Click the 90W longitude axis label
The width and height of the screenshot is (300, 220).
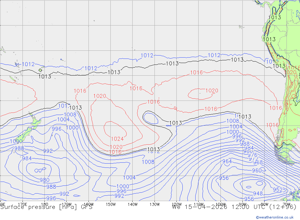[243, 204]
